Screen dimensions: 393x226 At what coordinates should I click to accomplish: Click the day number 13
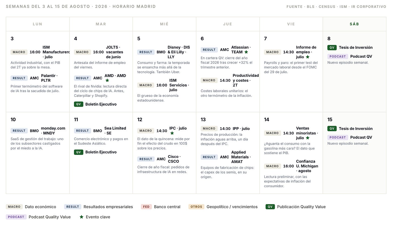(203, 120)
